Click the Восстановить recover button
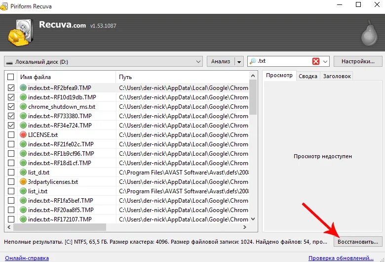This screenshot has height=262, width=385. (358, 242)
